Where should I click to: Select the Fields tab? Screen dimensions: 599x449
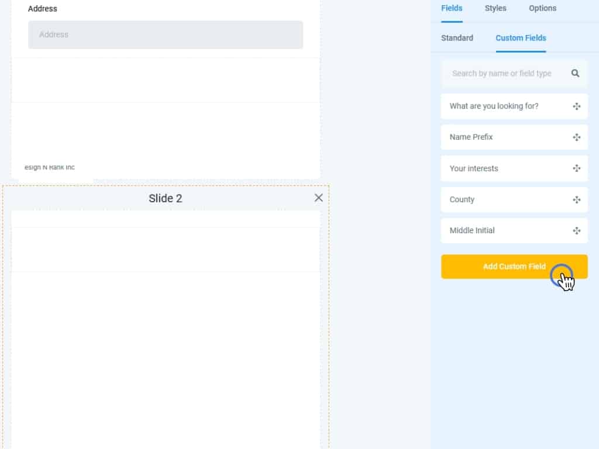452,8
